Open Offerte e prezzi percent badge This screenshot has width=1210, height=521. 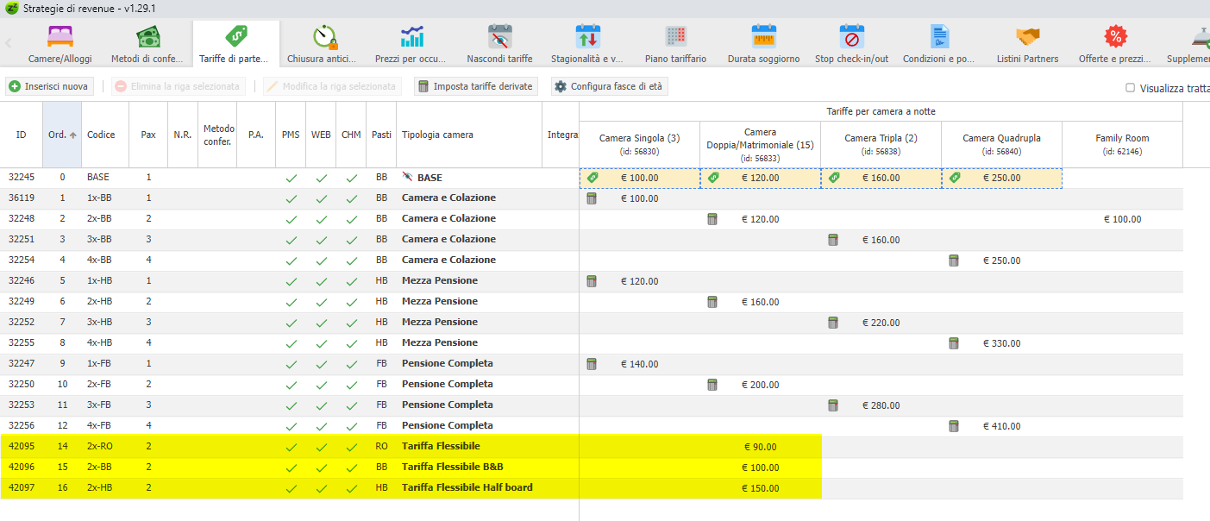tap(1116, 37)
